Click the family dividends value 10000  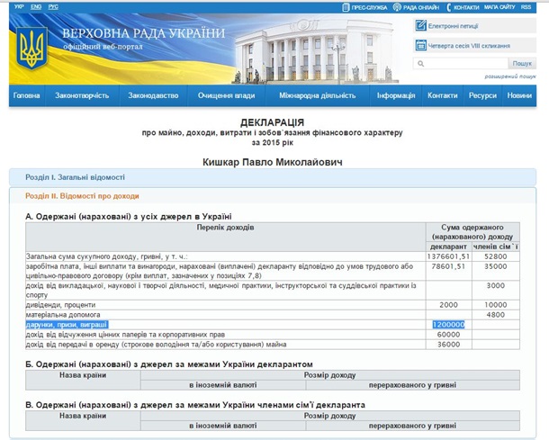click(x=495, y=305)
